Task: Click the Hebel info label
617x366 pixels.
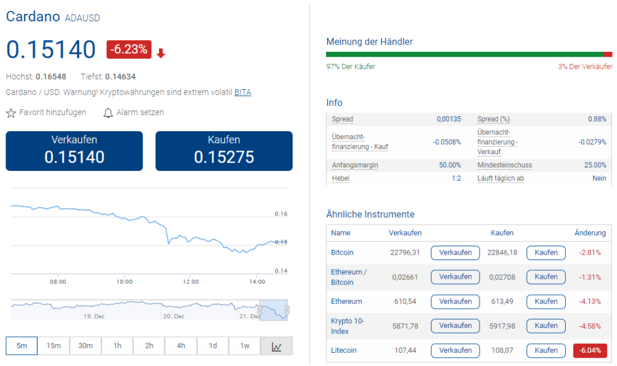Action: 340,178
